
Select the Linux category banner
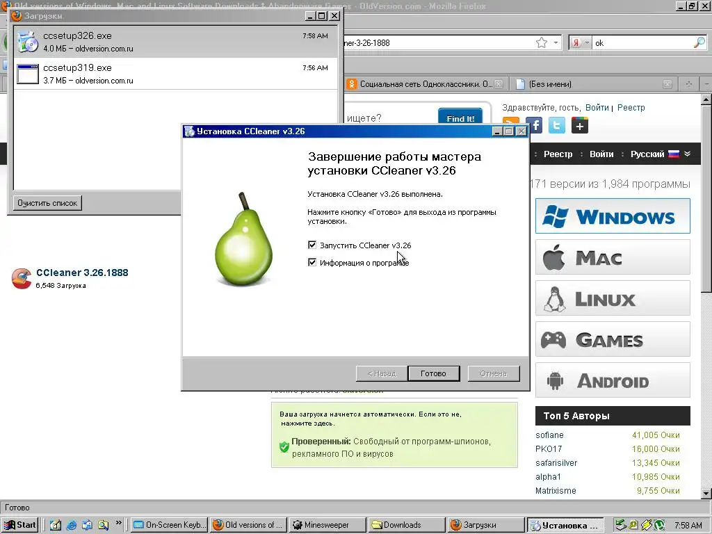point(613,298)
